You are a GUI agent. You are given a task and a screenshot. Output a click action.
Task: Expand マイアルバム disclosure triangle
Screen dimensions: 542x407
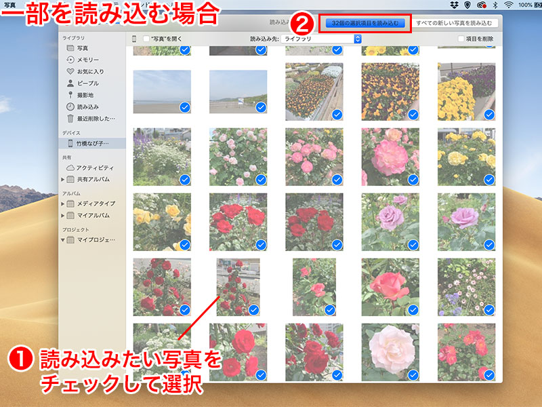click(62, 216)
